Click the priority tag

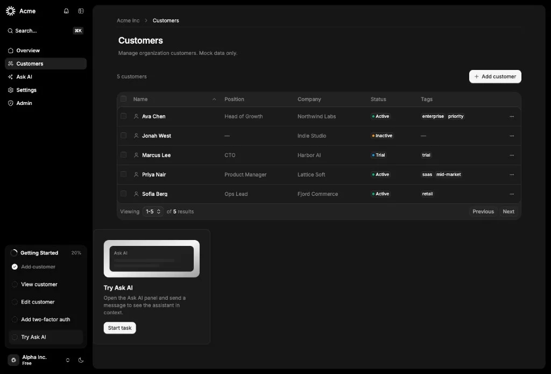[456, 116]
